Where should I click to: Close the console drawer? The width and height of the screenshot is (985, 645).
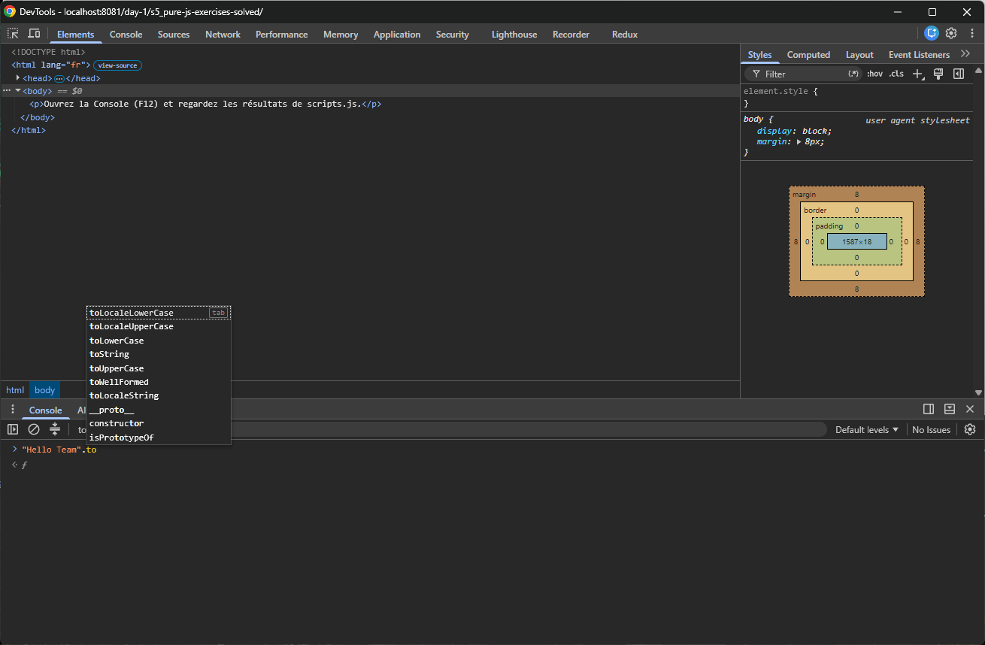click(970, 409)
